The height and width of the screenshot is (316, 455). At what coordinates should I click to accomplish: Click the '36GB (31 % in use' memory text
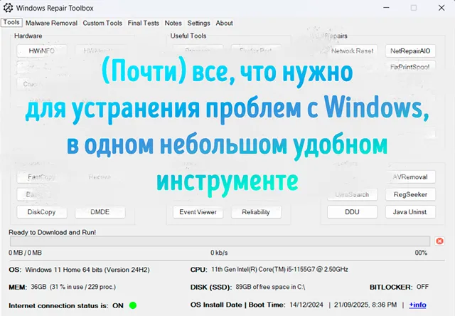click(x=73, y=287)
